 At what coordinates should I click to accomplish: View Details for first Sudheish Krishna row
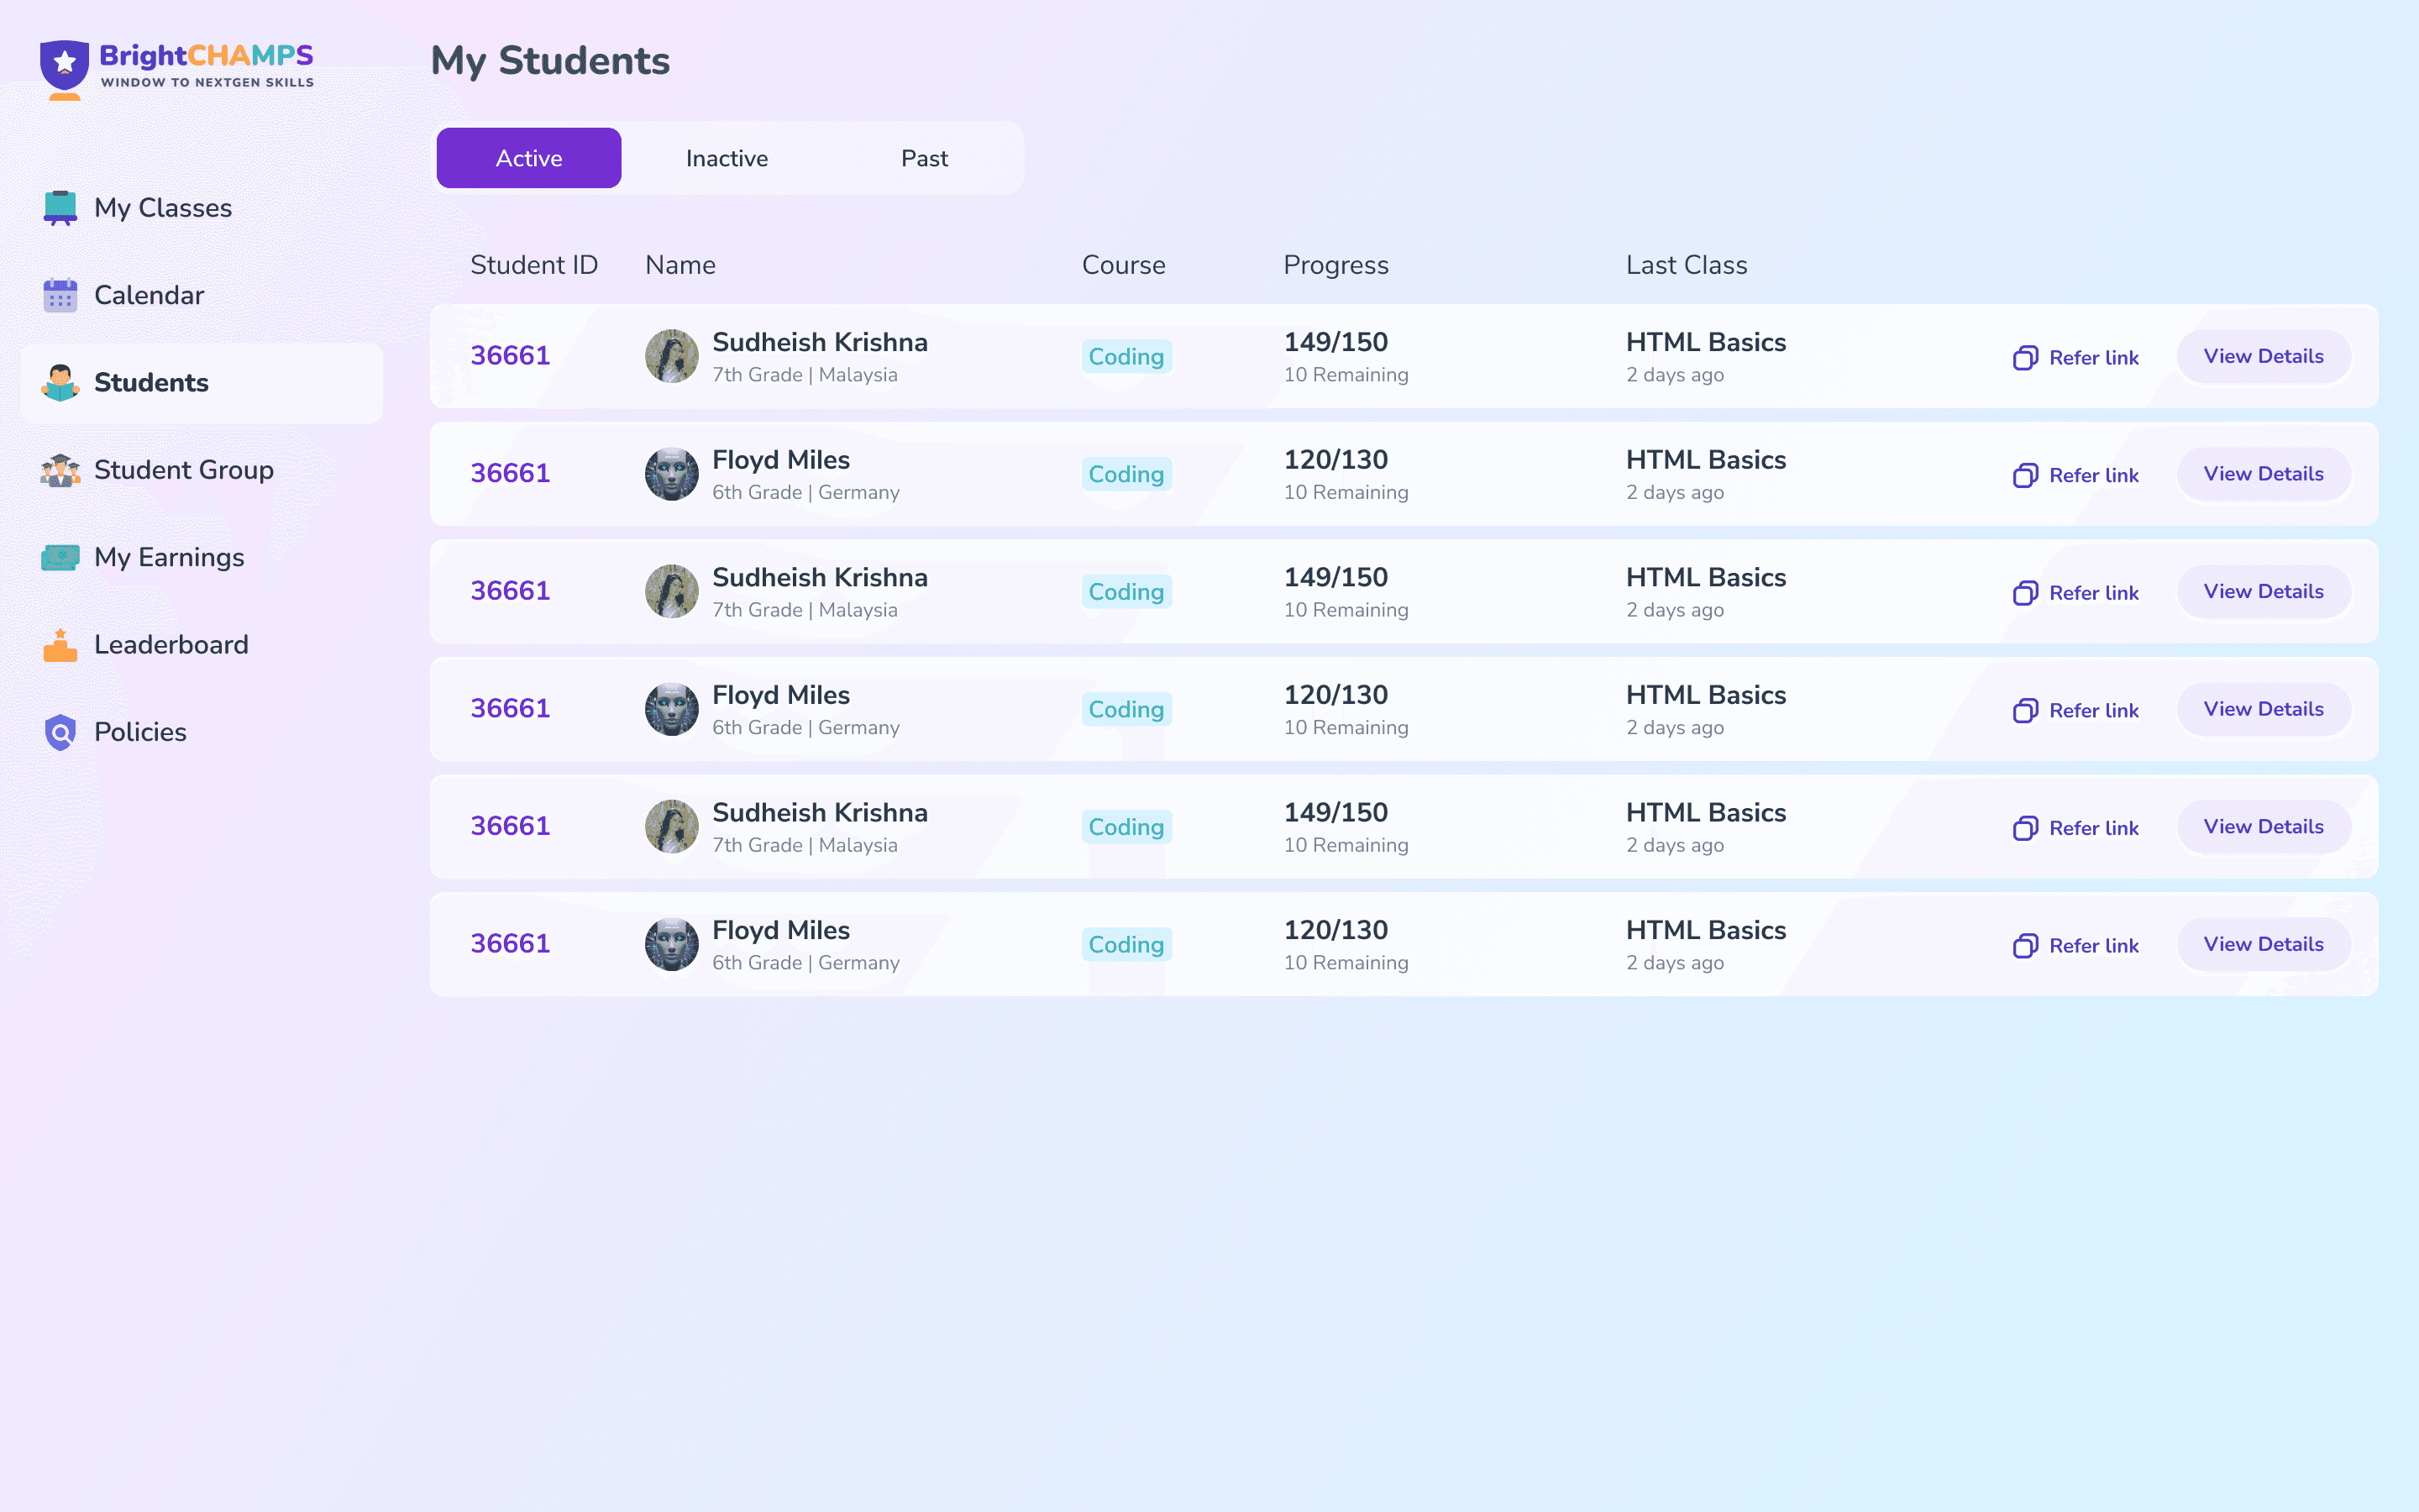(2263, 356)
